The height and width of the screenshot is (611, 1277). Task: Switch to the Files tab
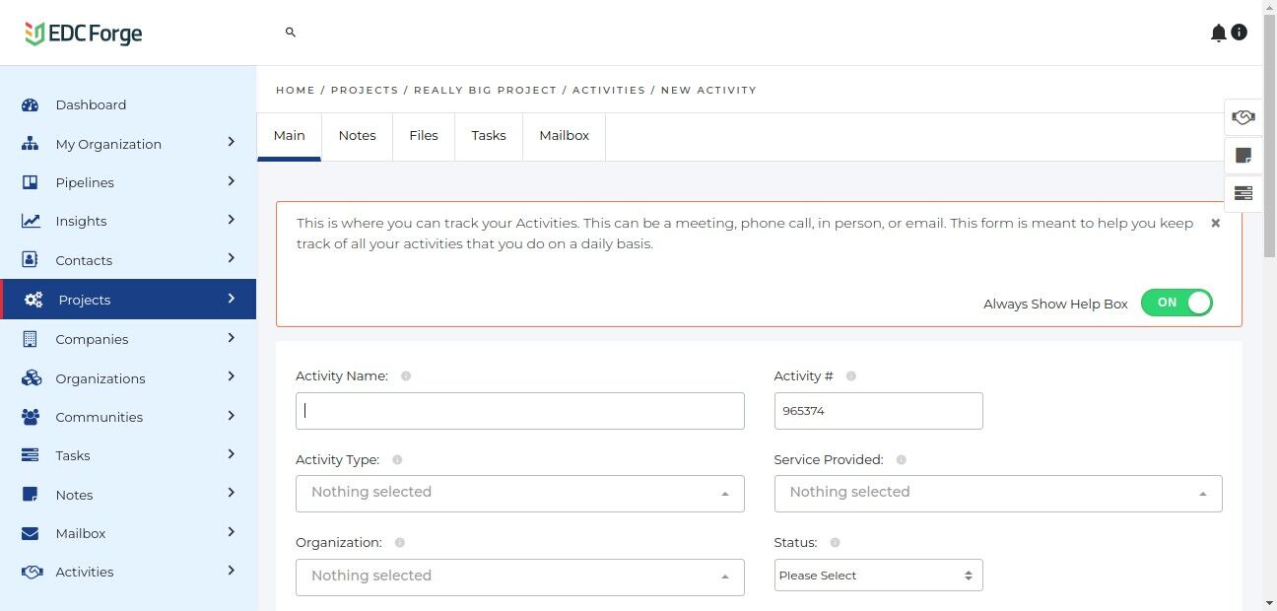pos(424,136)
